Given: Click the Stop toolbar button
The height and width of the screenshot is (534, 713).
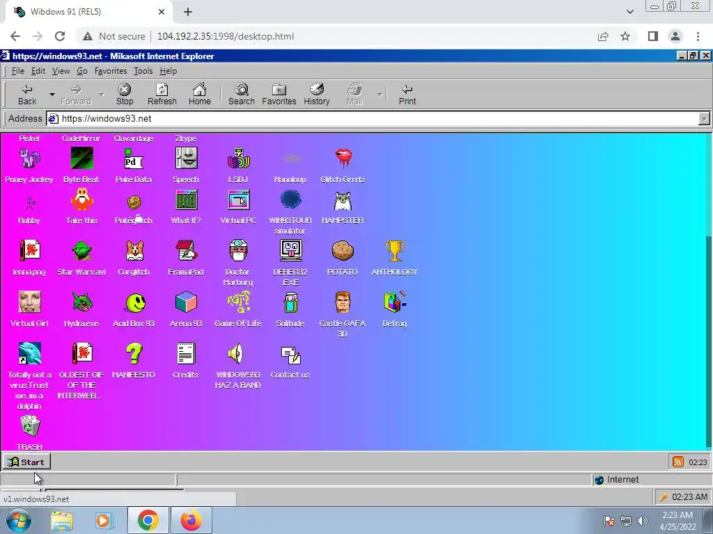Looking at the screenshot, I should coord(124,95).
